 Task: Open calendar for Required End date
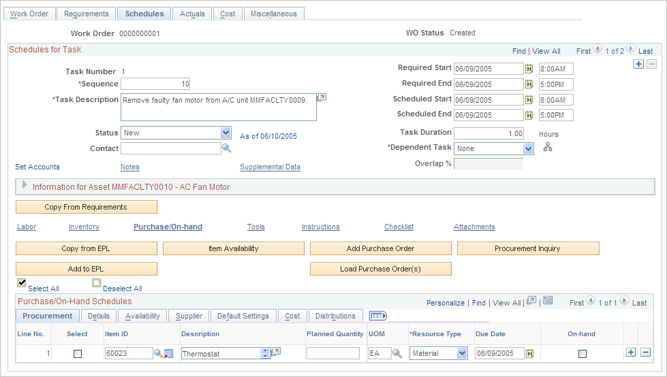tap(529, 84)
